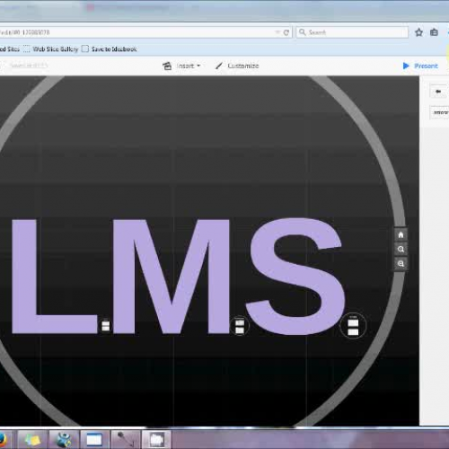This screenshot has height=449, width=449.
Task: Reload the page with the refresh icon
Action: [286, 32]
